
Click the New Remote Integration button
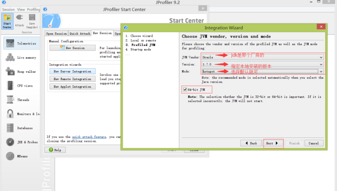72,79
